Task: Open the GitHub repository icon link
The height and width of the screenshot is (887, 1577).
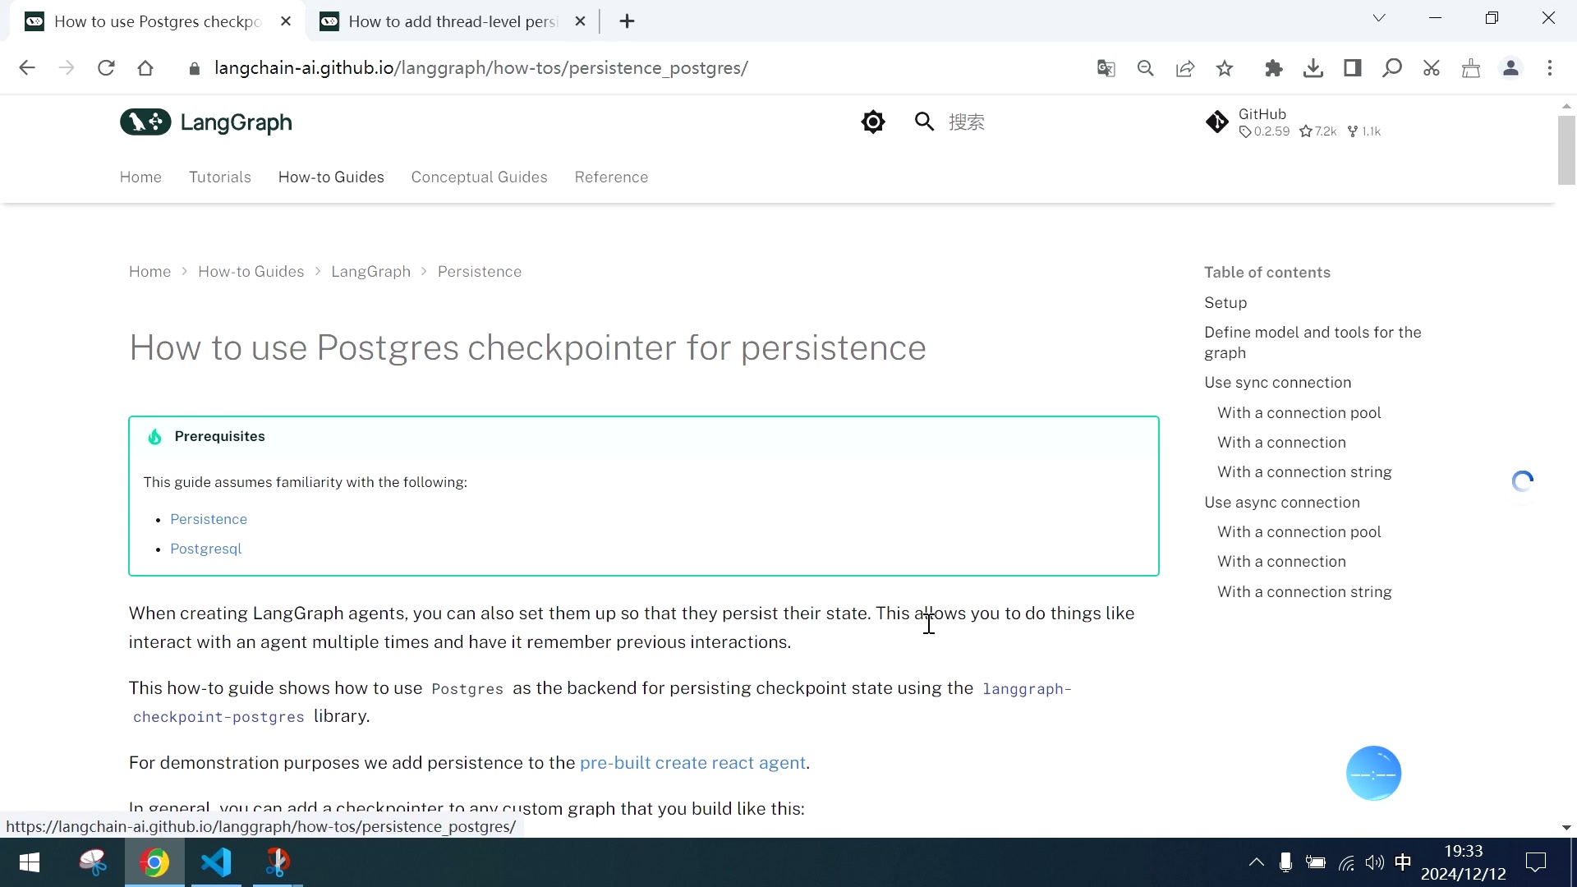Action: point(1216,122)
